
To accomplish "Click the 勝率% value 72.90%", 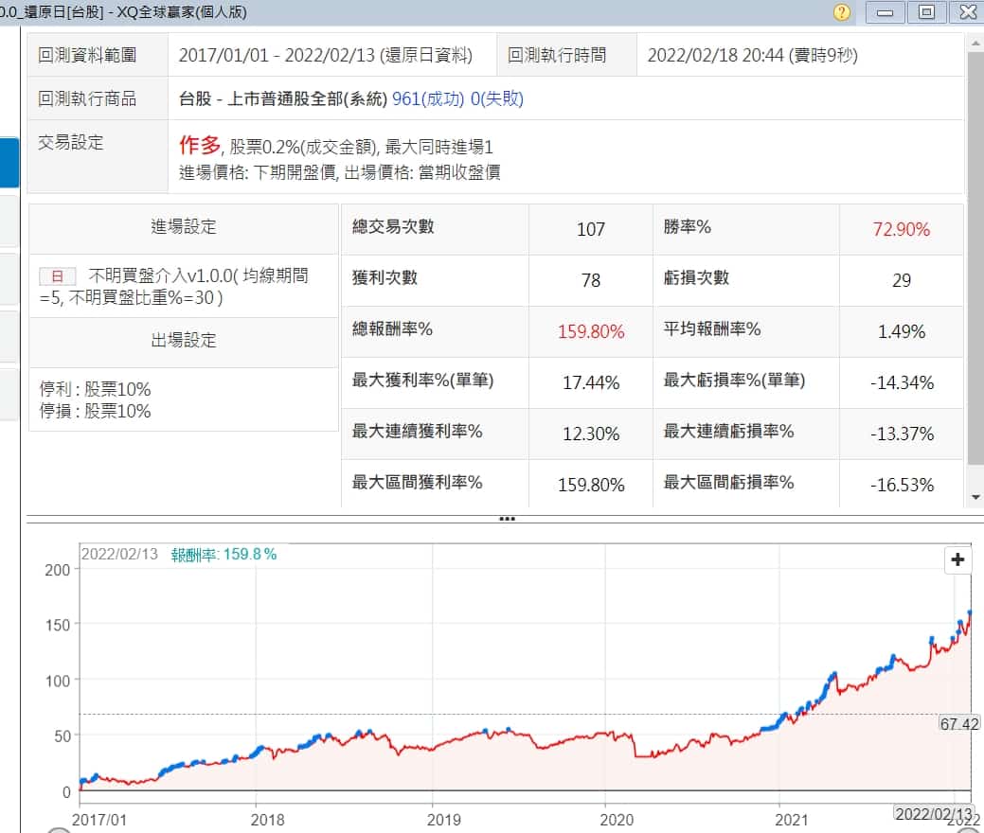I will (x=901, y=229).
